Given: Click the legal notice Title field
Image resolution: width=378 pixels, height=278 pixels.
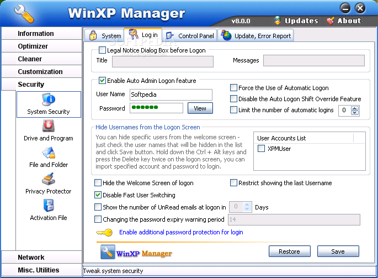Looking at the screenshot, I should [x=163, y=61].
